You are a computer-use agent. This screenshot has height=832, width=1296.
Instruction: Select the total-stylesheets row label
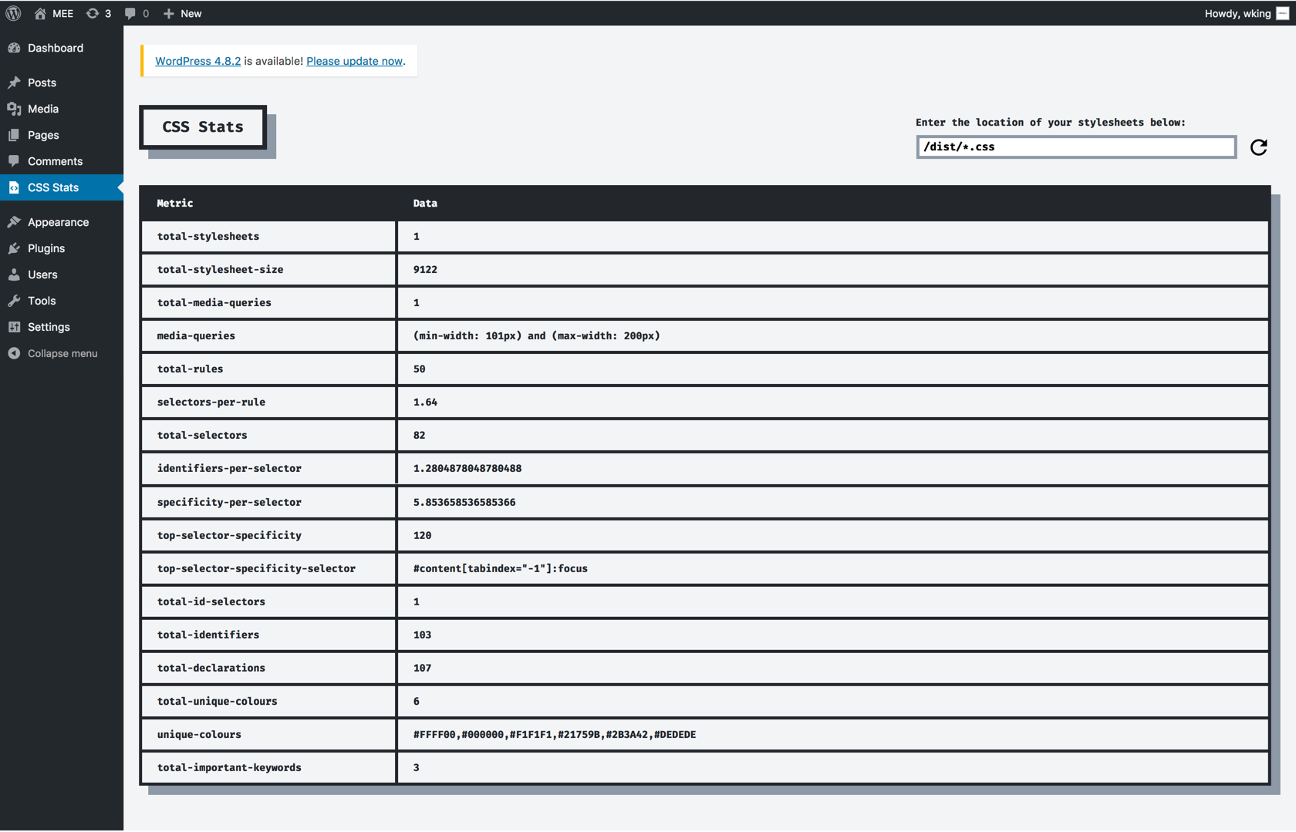coord(208,236)
